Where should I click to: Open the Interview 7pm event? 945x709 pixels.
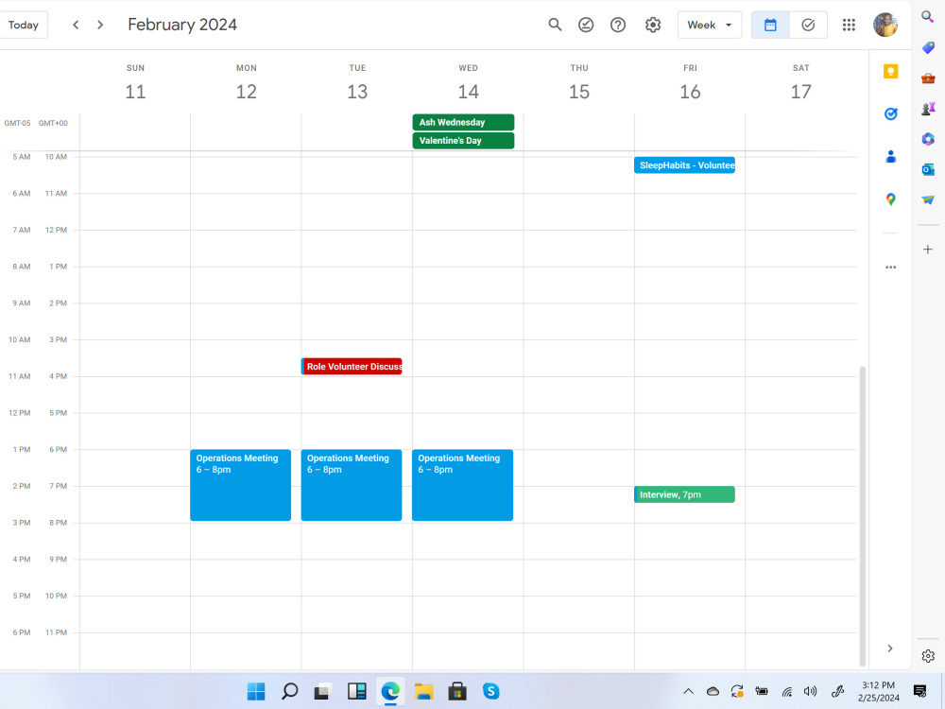pos(684,494)
